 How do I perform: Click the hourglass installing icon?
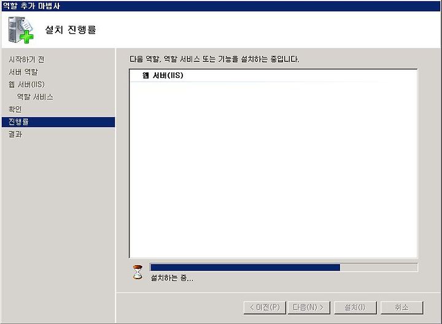coord(138,272)
